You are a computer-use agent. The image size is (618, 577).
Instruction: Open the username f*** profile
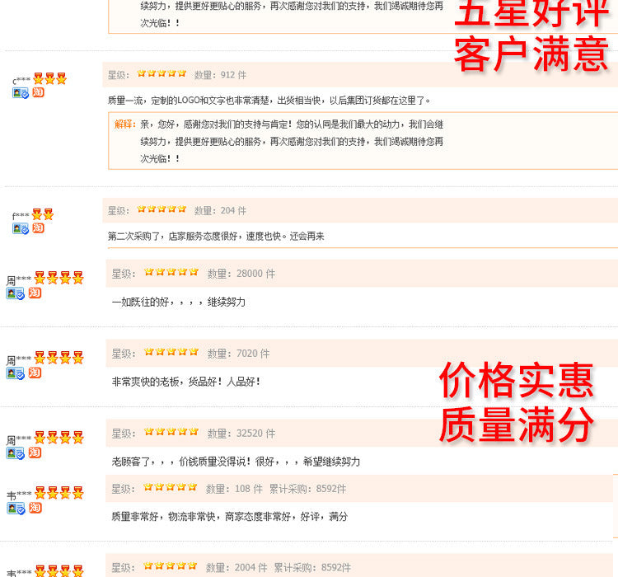point(21,215)
